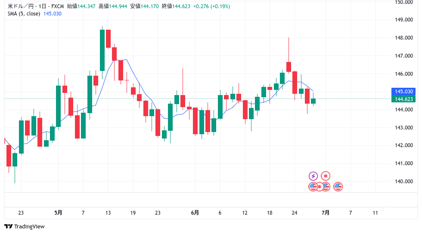Click the 143.000 price axis label

[x=404, y=127]
